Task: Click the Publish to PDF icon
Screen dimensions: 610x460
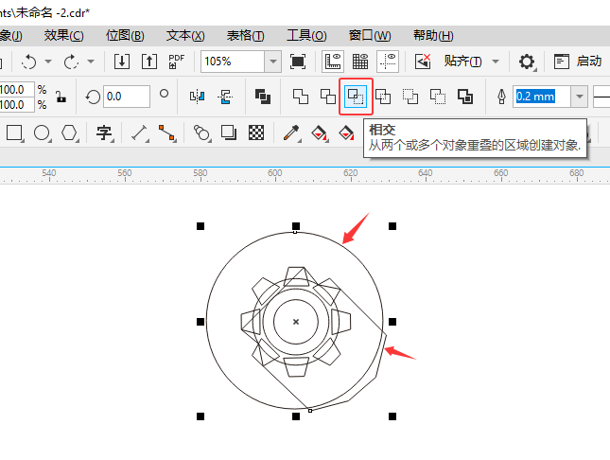Action: point(176,62)
